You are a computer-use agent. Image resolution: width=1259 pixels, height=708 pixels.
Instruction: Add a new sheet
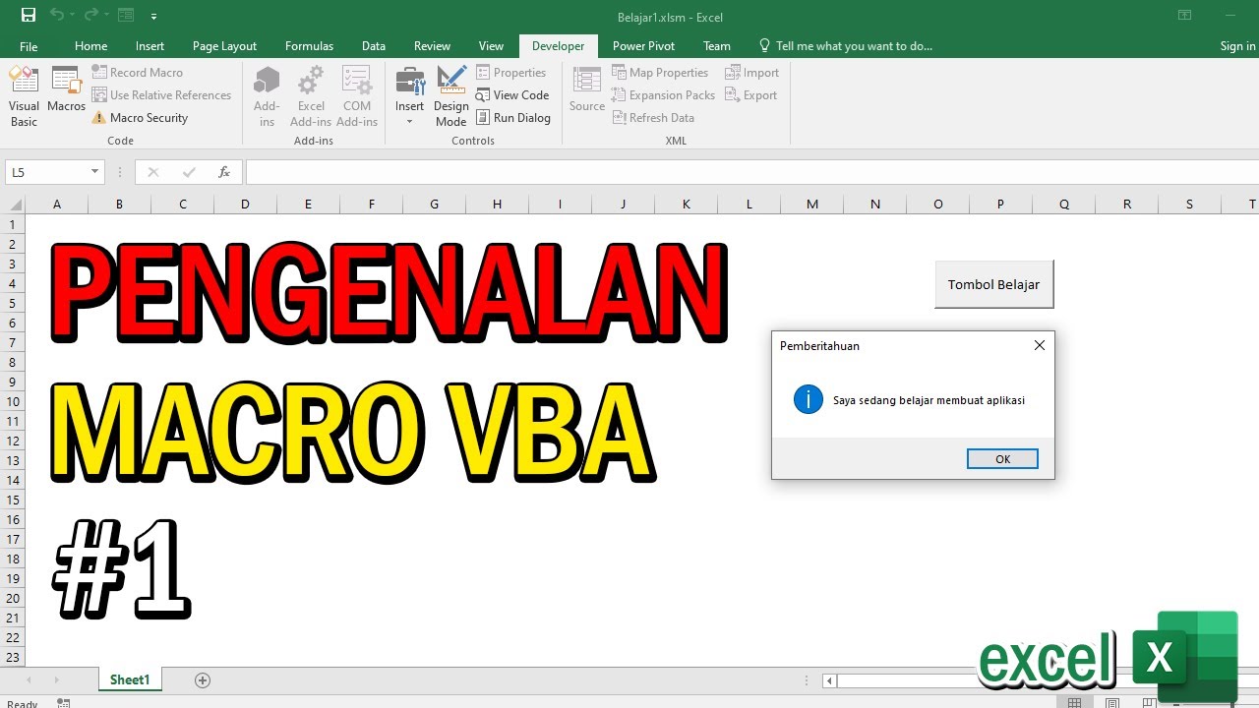coord(203,680)
